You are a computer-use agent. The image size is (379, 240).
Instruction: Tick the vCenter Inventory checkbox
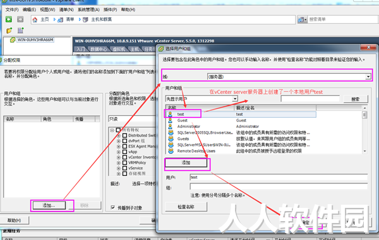pos(124,157)
